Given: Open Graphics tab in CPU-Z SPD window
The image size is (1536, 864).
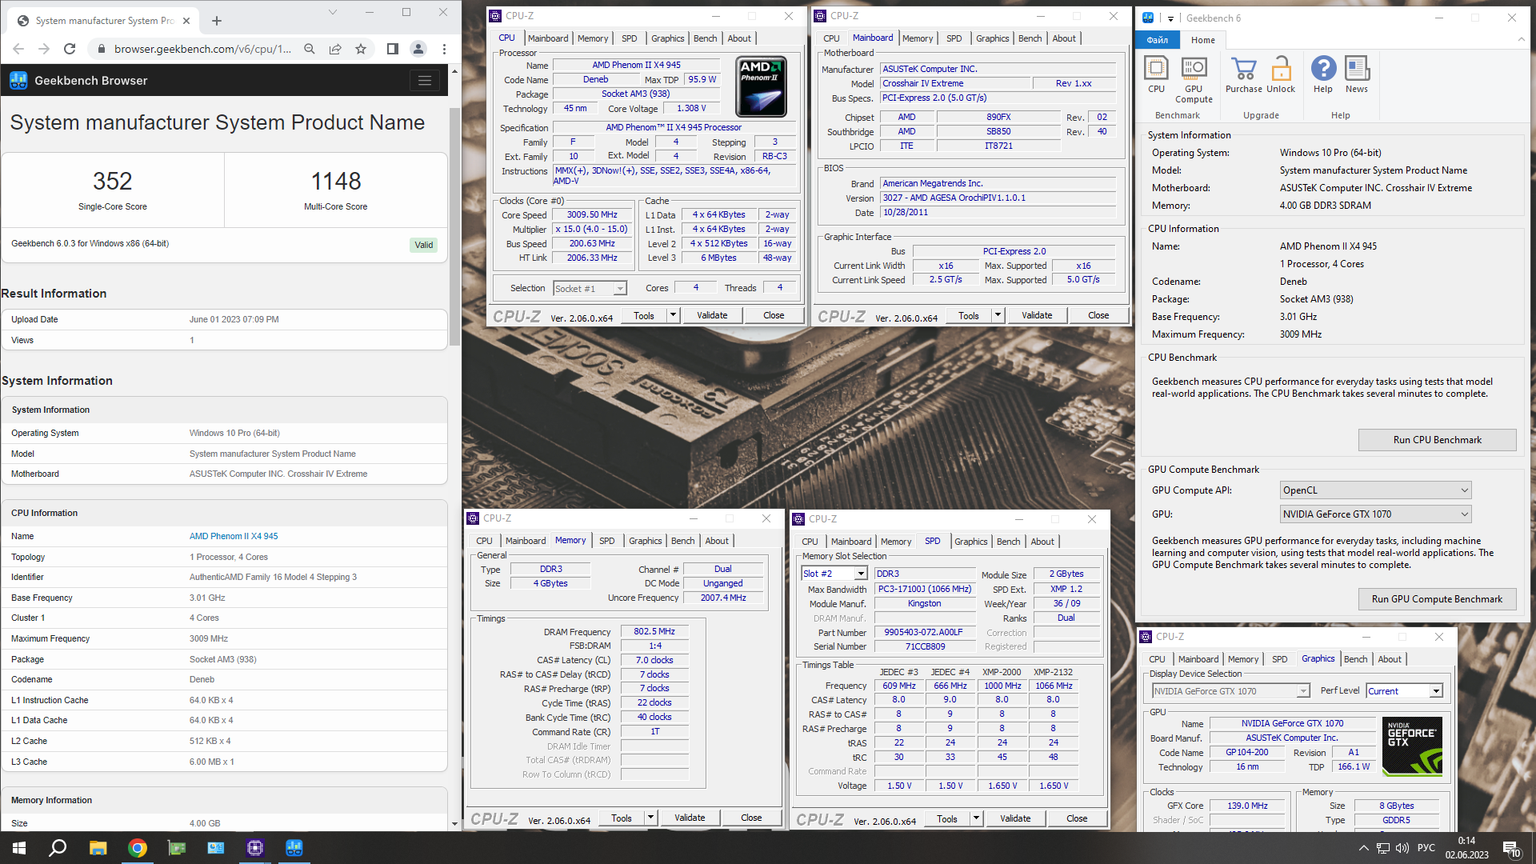Looking at the screenshot, I should [970, 542].
